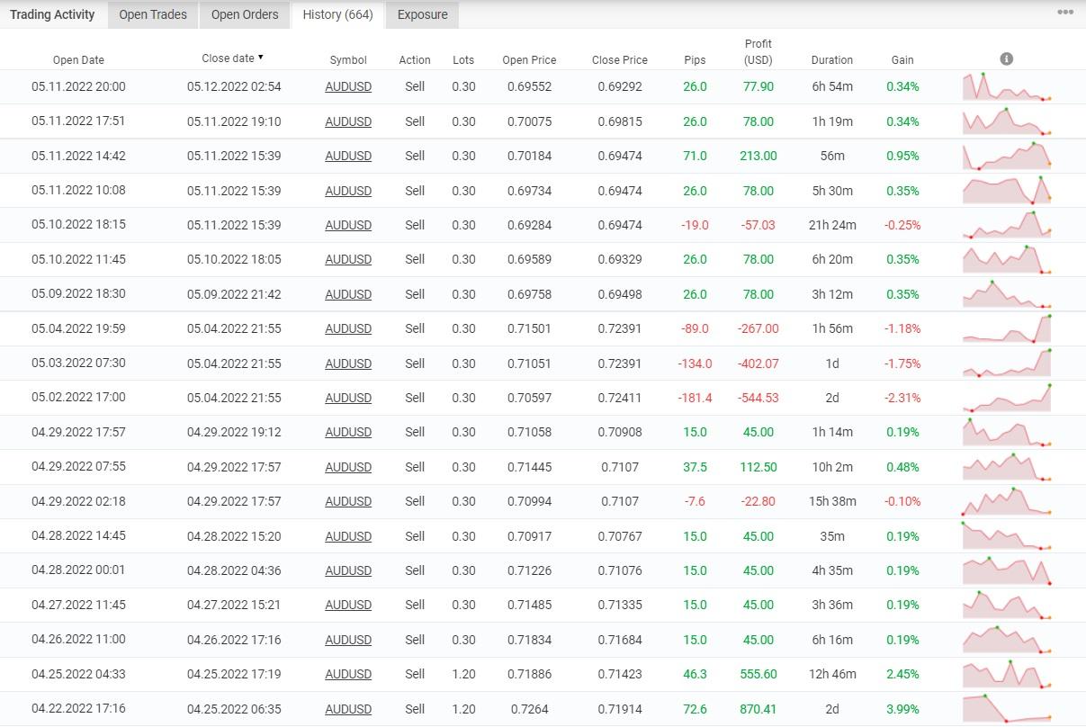Open AUDUSD link for 04.29.2022 07:55 trade
Screen dimensions: 1086x727
[x=348, y=467]
